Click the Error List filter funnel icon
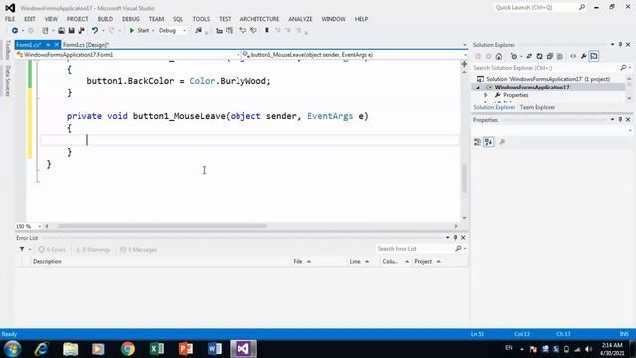 (22, 249)
